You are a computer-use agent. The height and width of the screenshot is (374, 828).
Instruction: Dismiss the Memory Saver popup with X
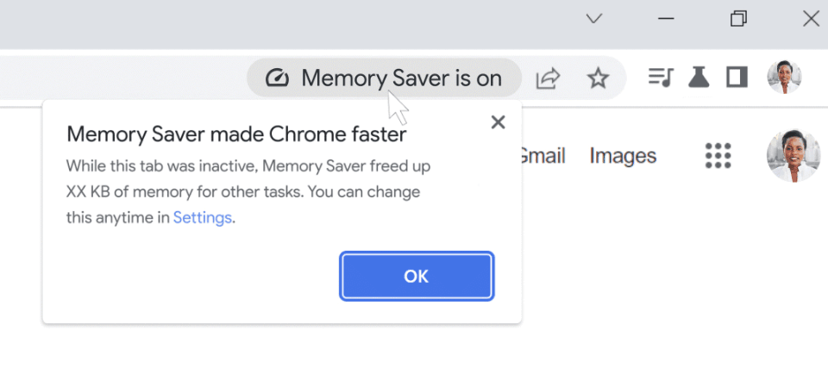(498, 122)
